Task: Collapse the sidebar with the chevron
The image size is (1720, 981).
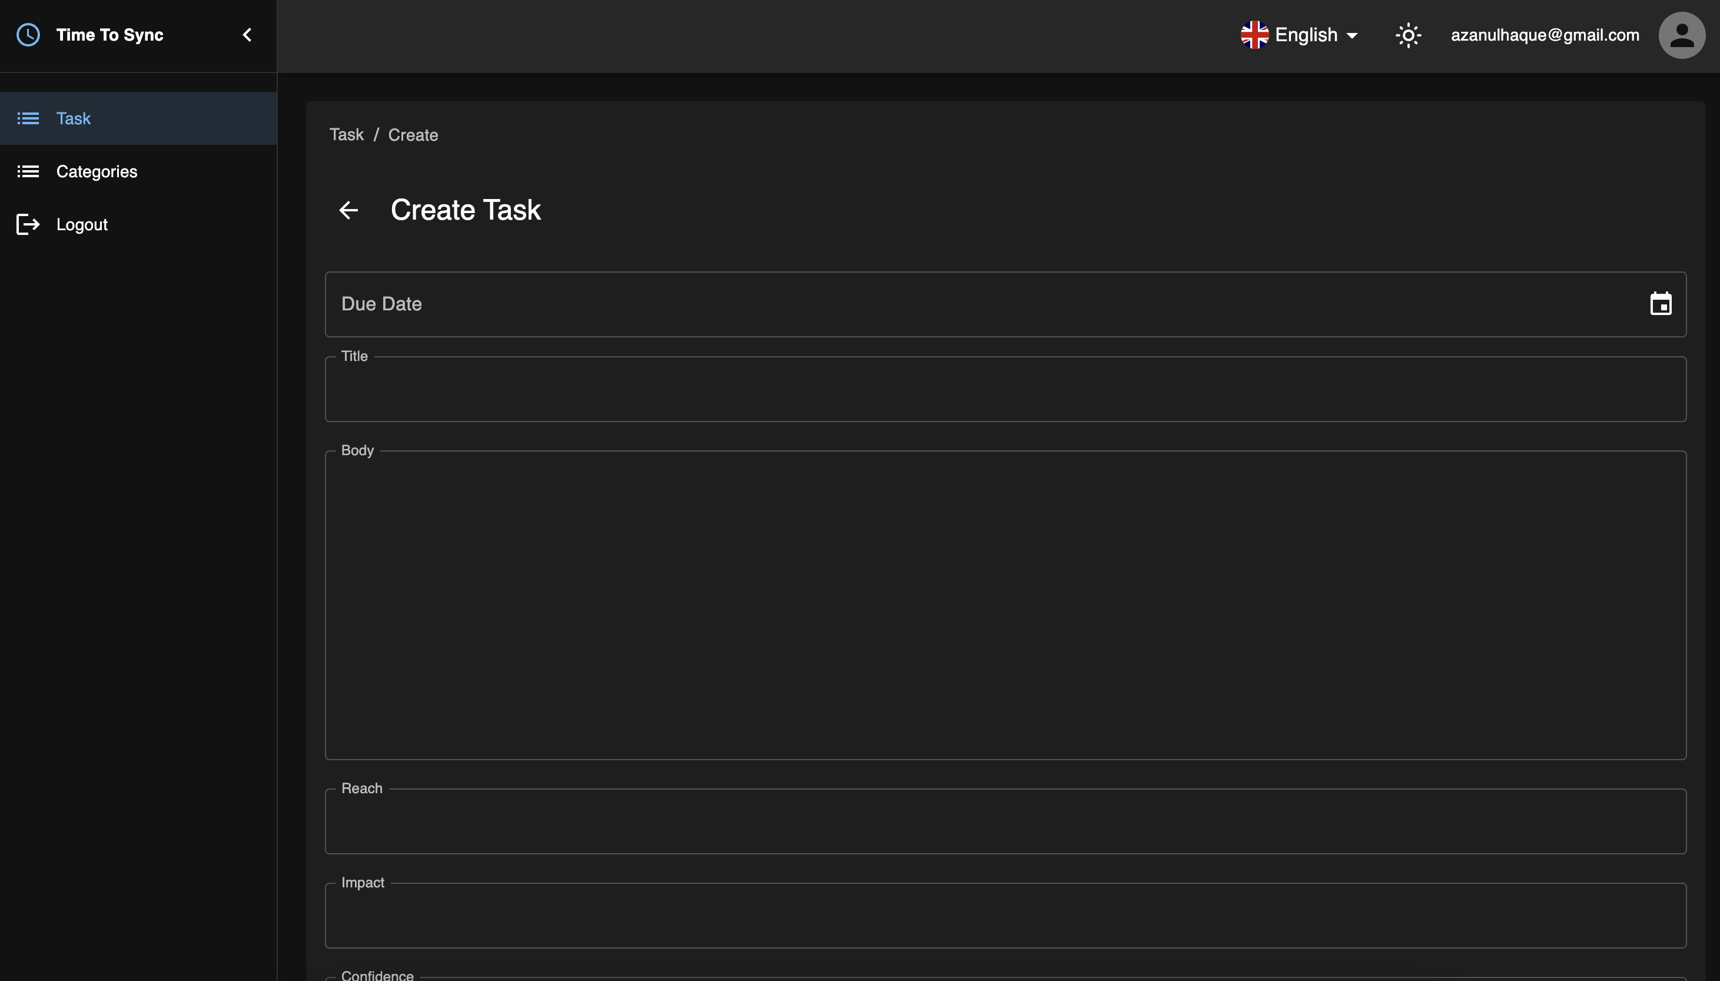Action: coord(247,34)
